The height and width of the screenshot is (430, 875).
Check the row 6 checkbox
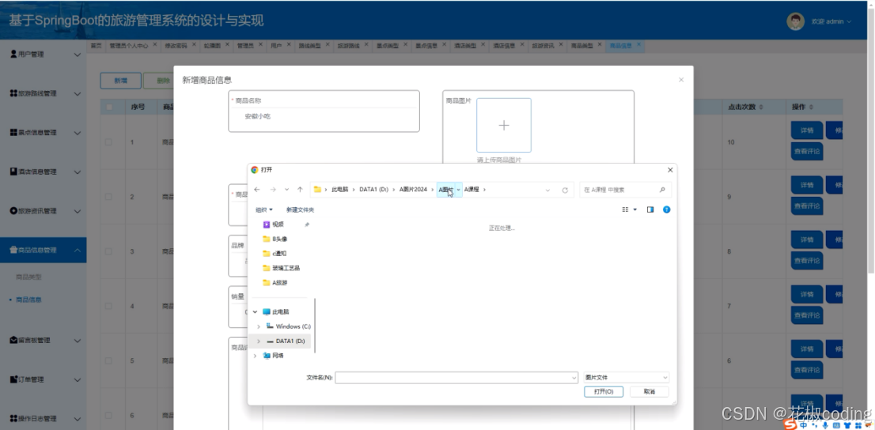[109, 416]
